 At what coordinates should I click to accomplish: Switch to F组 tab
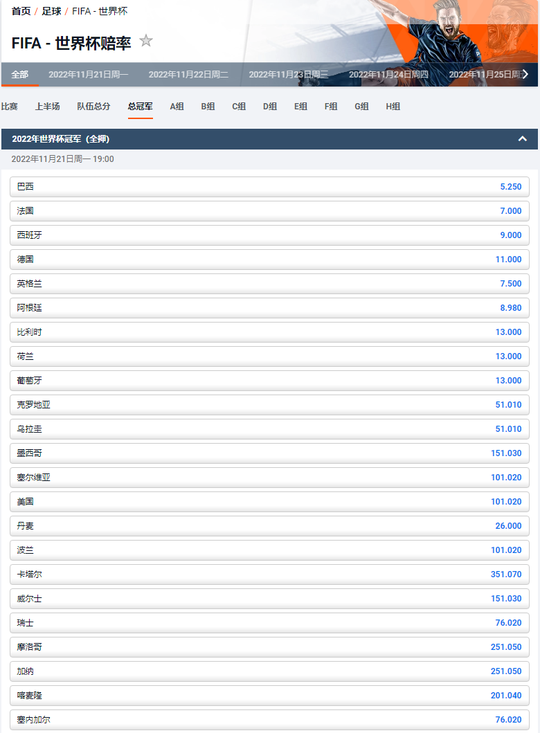pos(331,107)
